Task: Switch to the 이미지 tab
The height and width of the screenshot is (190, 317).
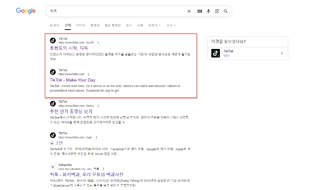Action: pos(81,25)
